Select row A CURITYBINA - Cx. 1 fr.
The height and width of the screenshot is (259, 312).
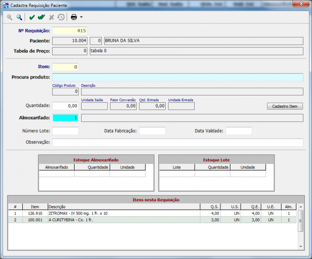[152, 220]
